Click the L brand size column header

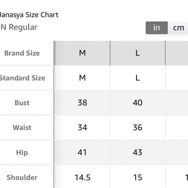pos(137,53)
